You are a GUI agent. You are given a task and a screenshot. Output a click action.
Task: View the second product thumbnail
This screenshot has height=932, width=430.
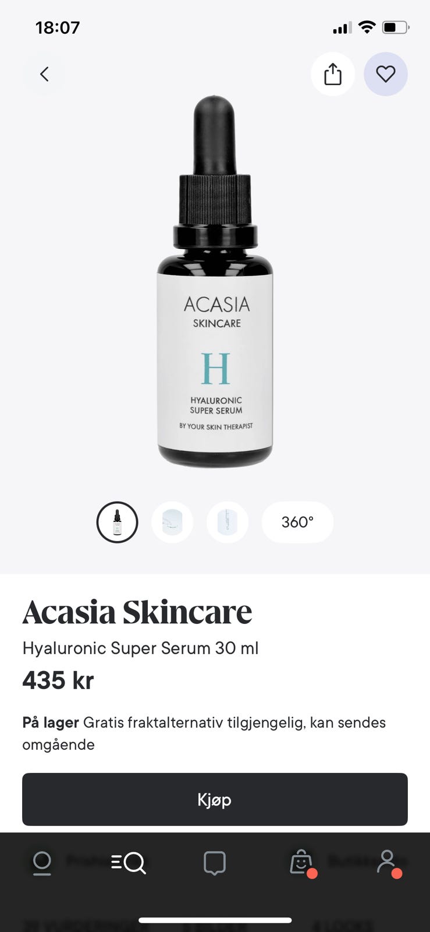tap(172, 523)
